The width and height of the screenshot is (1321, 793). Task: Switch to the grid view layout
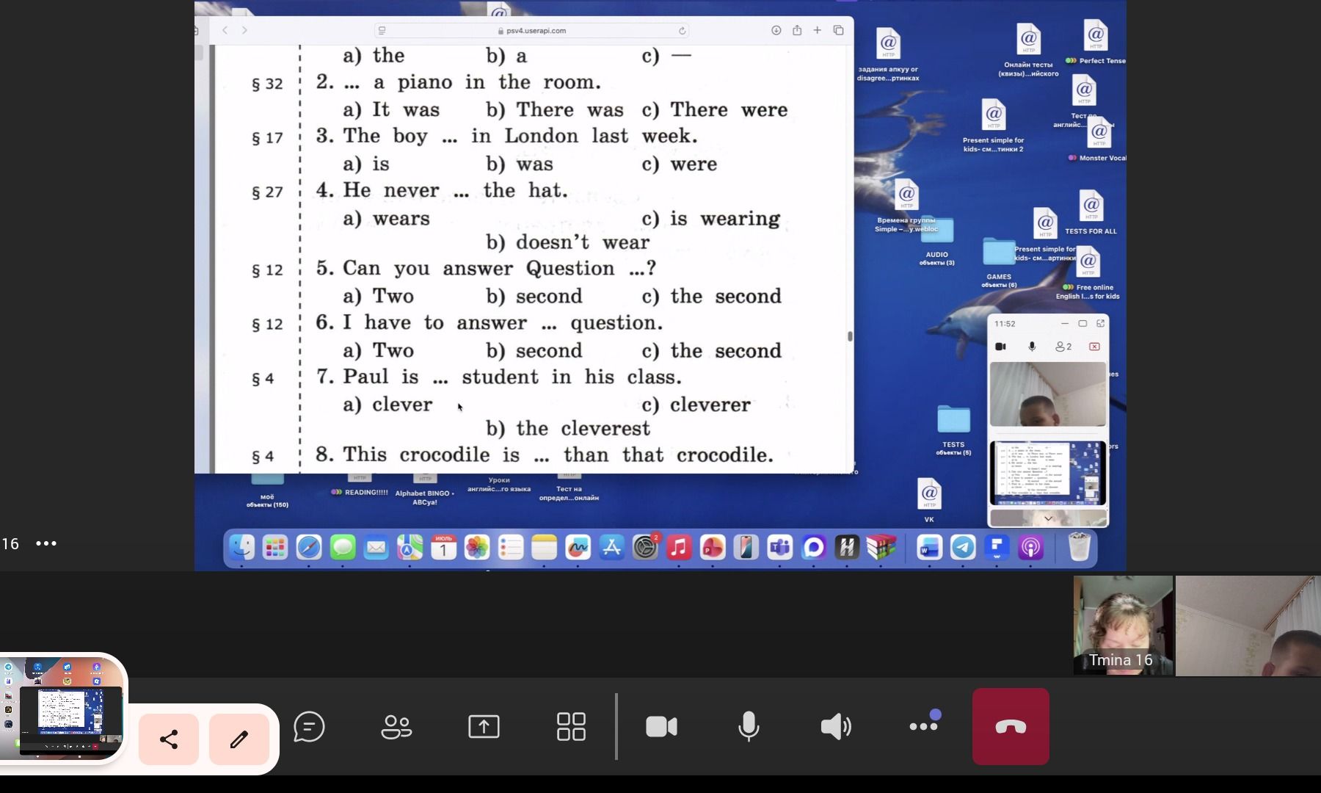[571, 727]
